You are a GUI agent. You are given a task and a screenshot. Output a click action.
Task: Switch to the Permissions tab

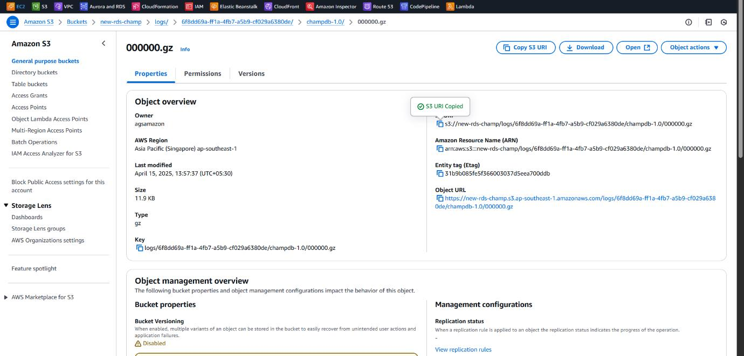[203, 74]
